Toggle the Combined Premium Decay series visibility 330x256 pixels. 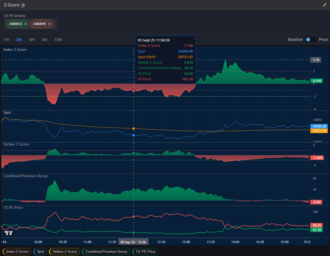click(106, 251)
